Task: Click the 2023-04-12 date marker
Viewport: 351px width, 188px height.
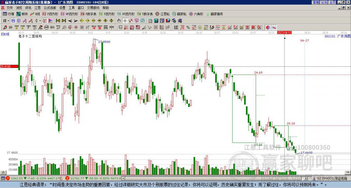Action: click(x=284, y=33)
